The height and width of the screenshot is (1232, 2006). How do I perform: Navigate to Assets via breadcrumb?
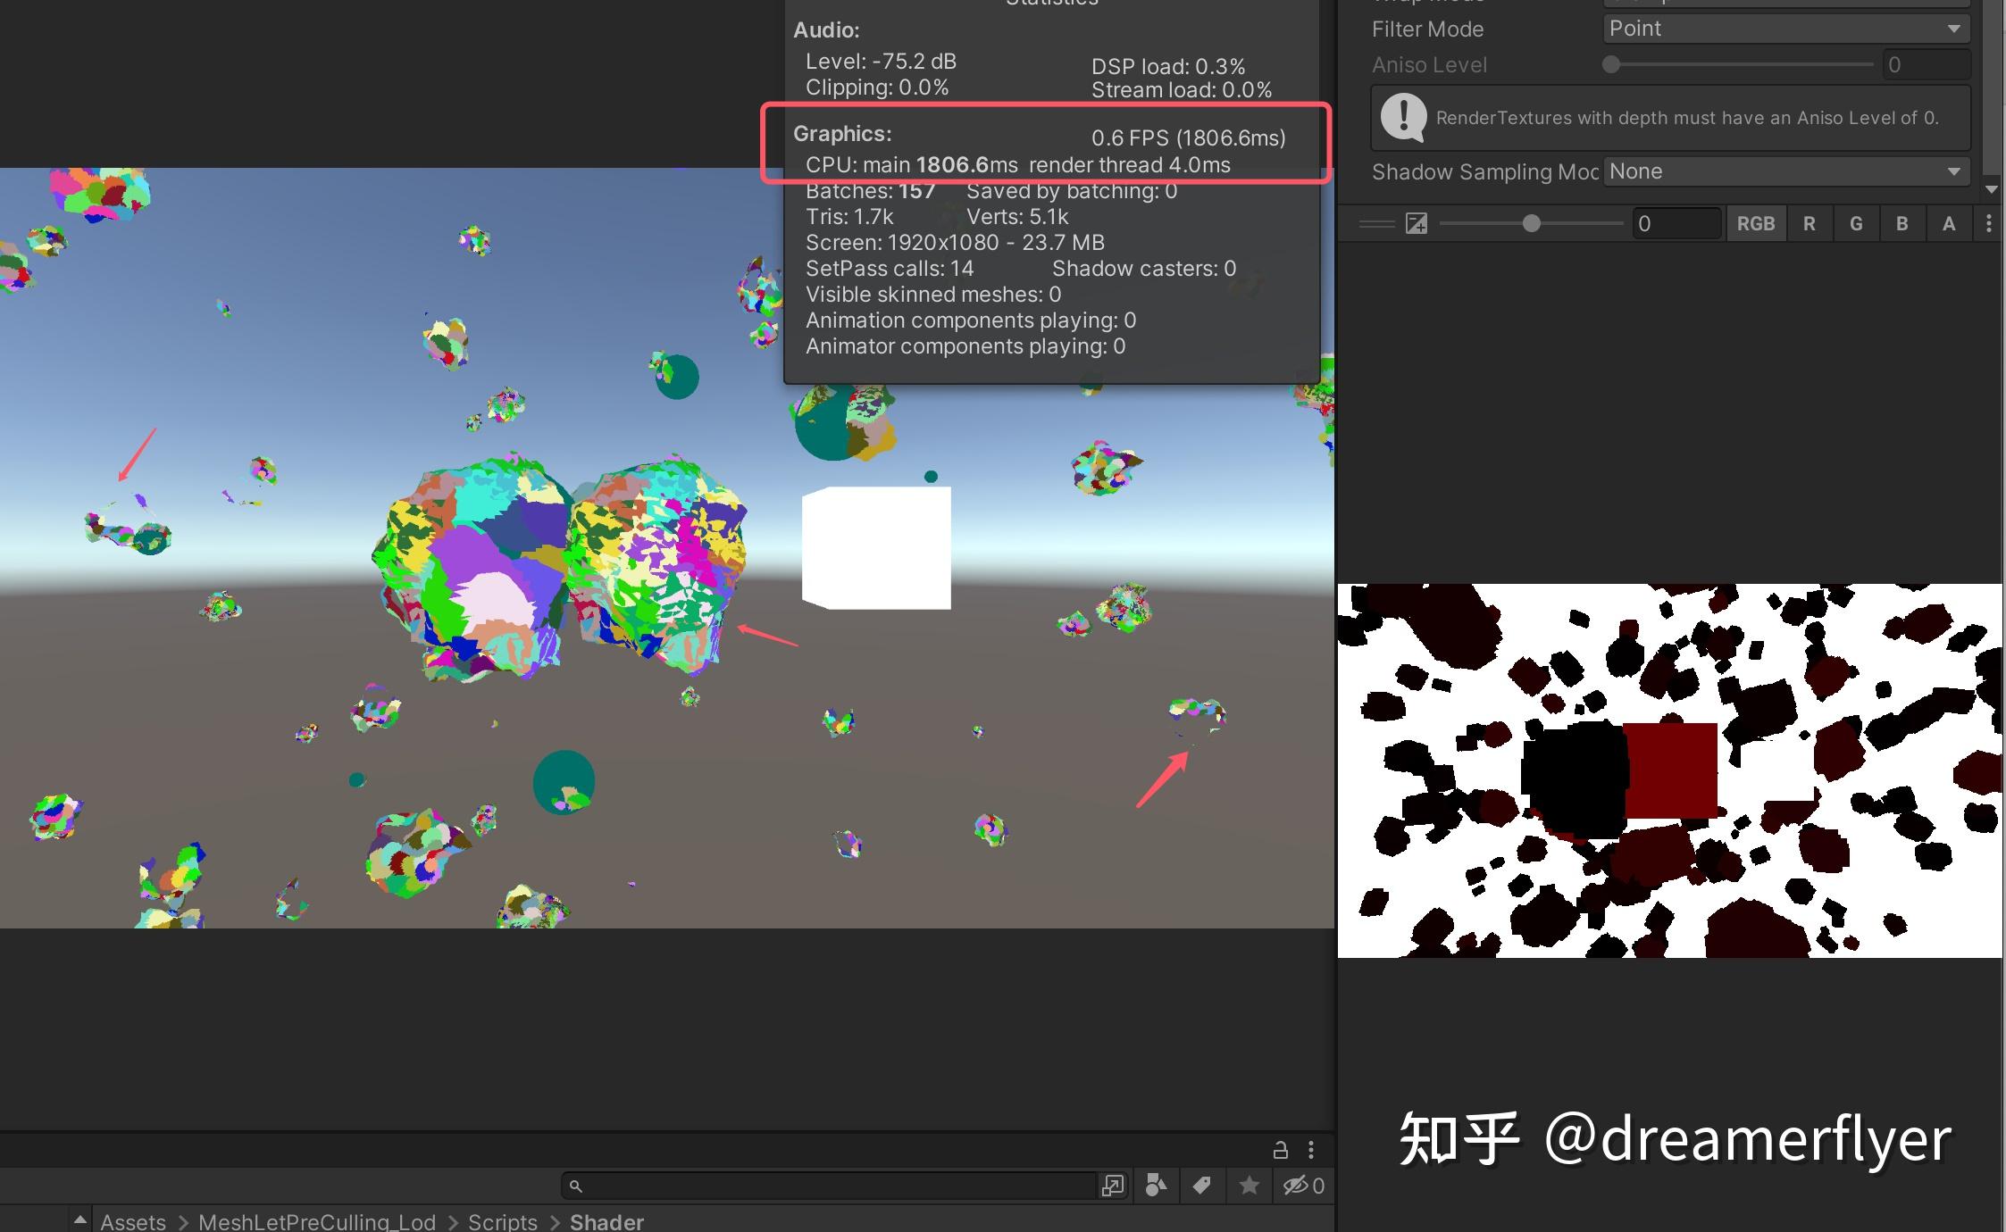133,1220
